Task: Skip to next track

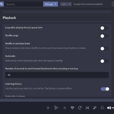Action: 65,108
